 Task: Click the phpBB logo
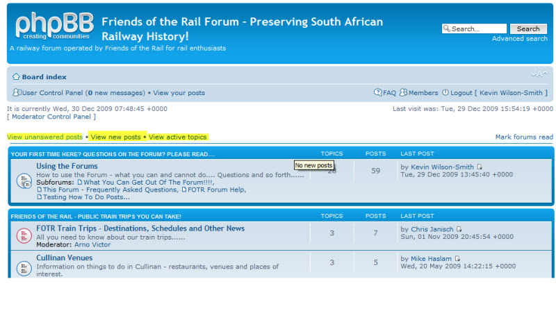[53, 26]
